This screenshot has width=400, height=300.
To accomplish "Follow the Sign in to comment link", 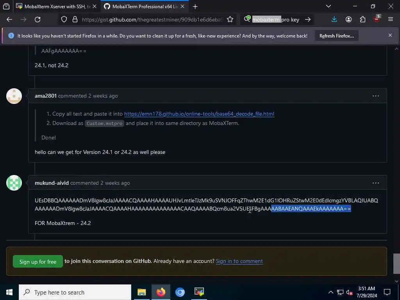I will coord(239,261).
